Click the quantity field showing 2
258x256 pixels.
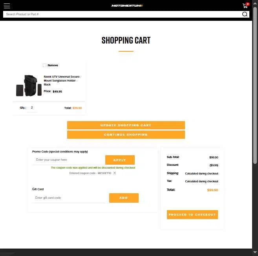[32, 108]
